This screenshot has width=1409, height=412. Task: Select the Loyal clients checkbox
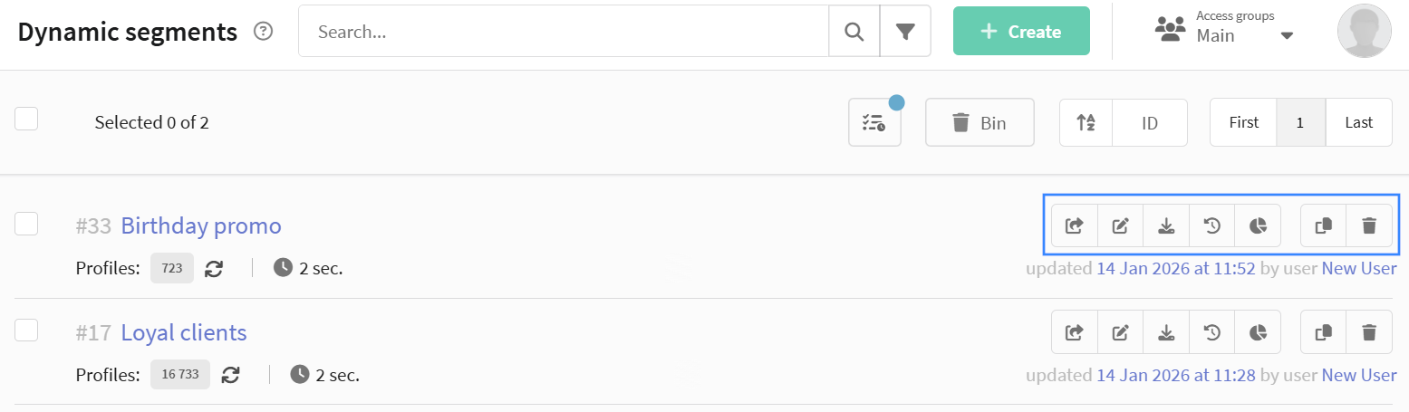tap(26, 331)
